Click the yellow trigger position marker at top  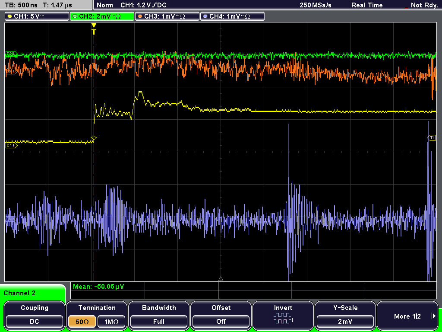[94, 28]
